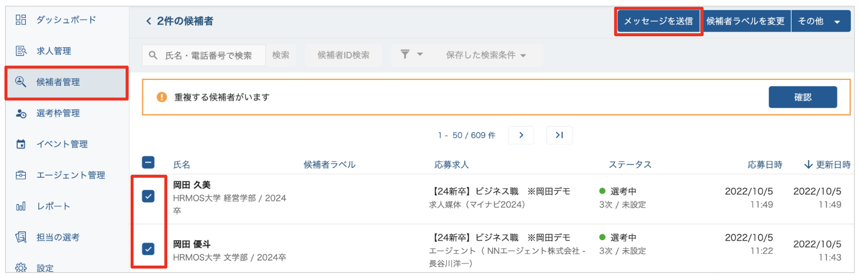The width and height of the screenshot is (859, 277).
Task: Uncheck the checkbox for 岡田 久美
Action: (x=148, y=197)
